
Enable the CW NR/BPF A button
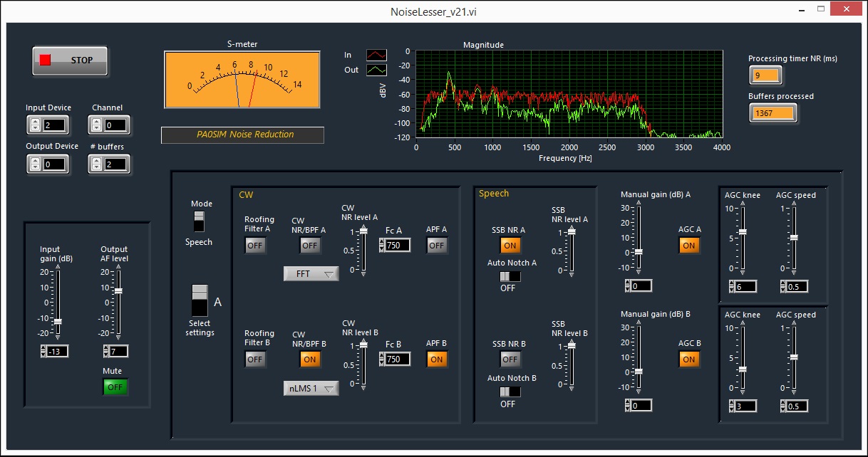coord(309,246)
